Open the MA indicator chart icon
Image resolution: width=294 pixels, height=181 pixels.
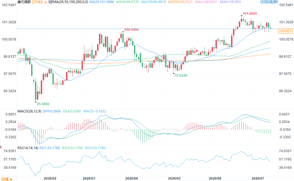click(x=50, y=2)
